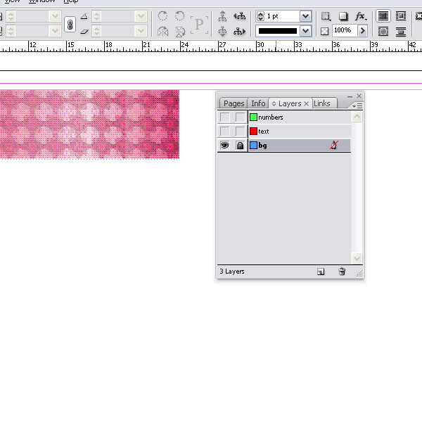
Task: Open the apply-effect-to-object target icon
Action: point(326,16)
